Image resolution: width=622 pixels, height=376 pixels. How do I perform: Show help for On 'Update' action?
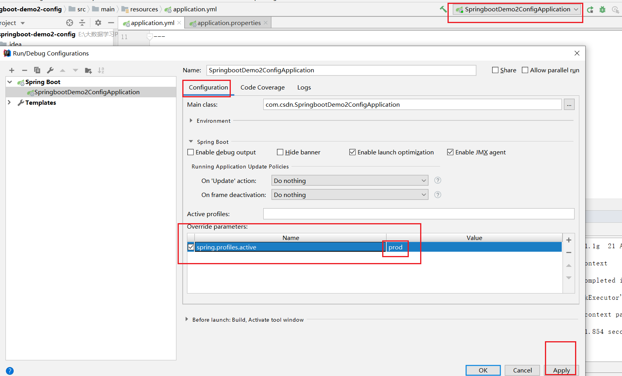[438, 180]
